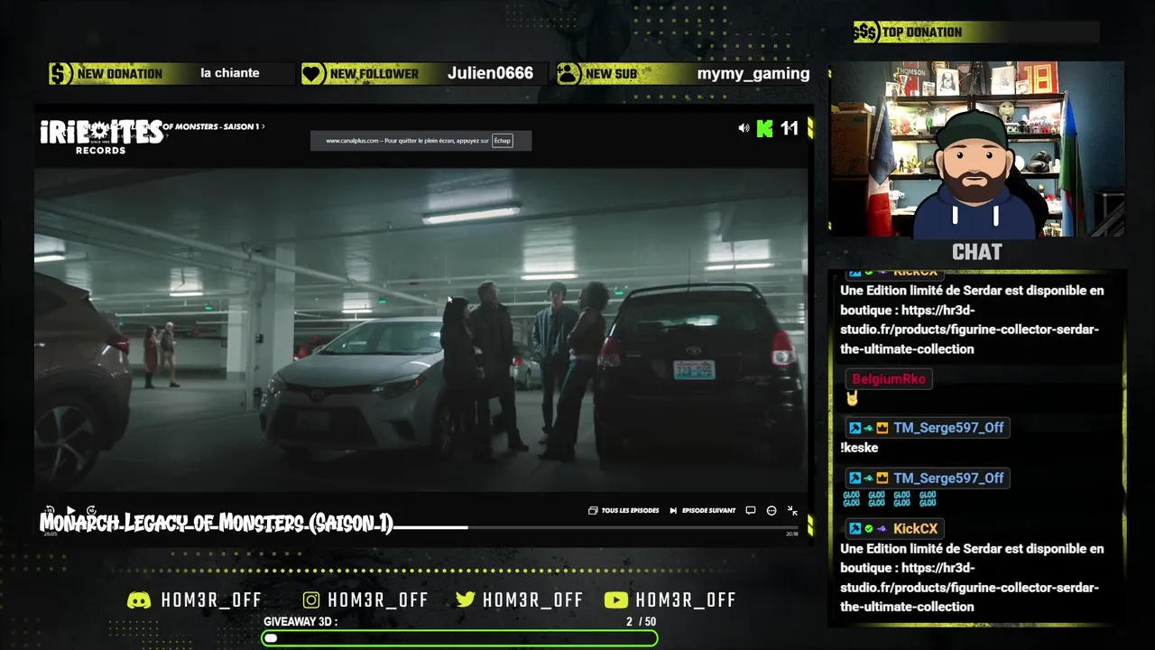
Task: Click the New Sub people icon
Action: pos(568,74)
